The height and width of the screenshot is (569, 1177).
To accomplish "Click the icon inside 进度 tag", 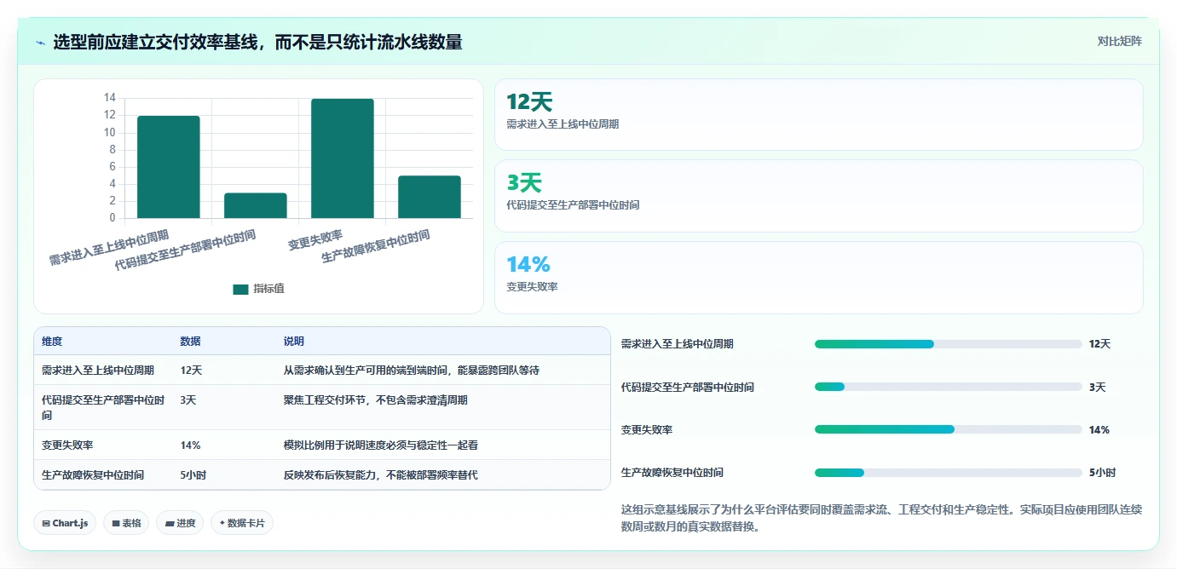I will point(169,523).
